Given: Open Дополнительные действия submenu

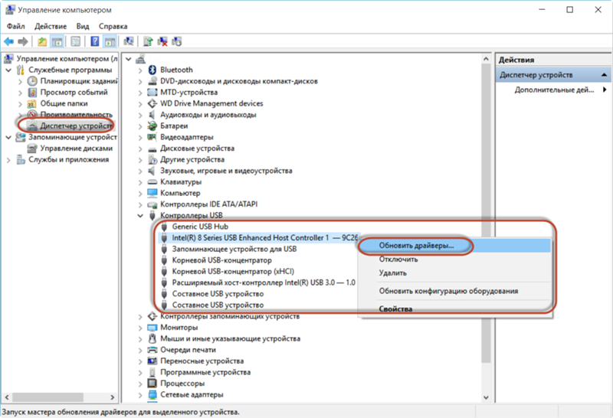Looking at the screenshot, I should coord(553,90).
